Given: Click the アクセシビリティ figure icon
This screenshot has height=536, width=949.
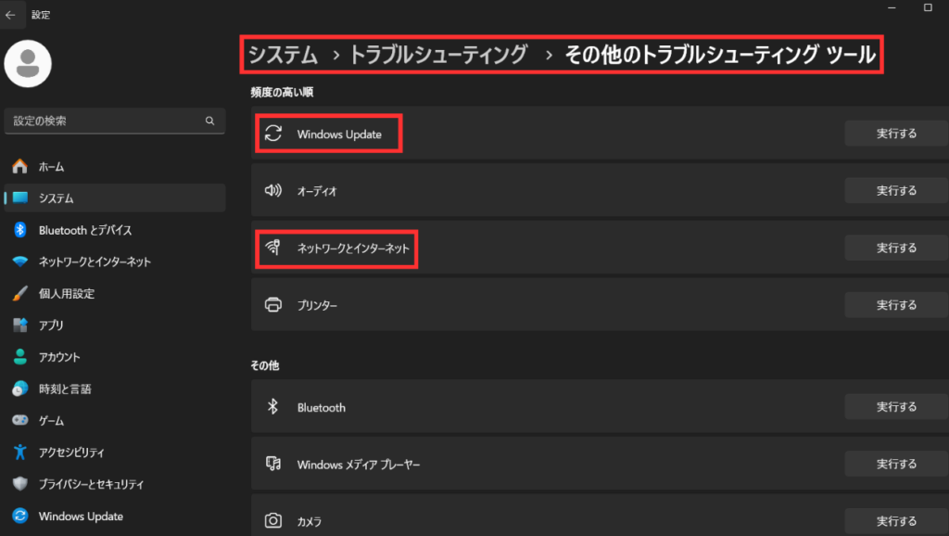Looking at the screenshot, I should pos(20,452).
